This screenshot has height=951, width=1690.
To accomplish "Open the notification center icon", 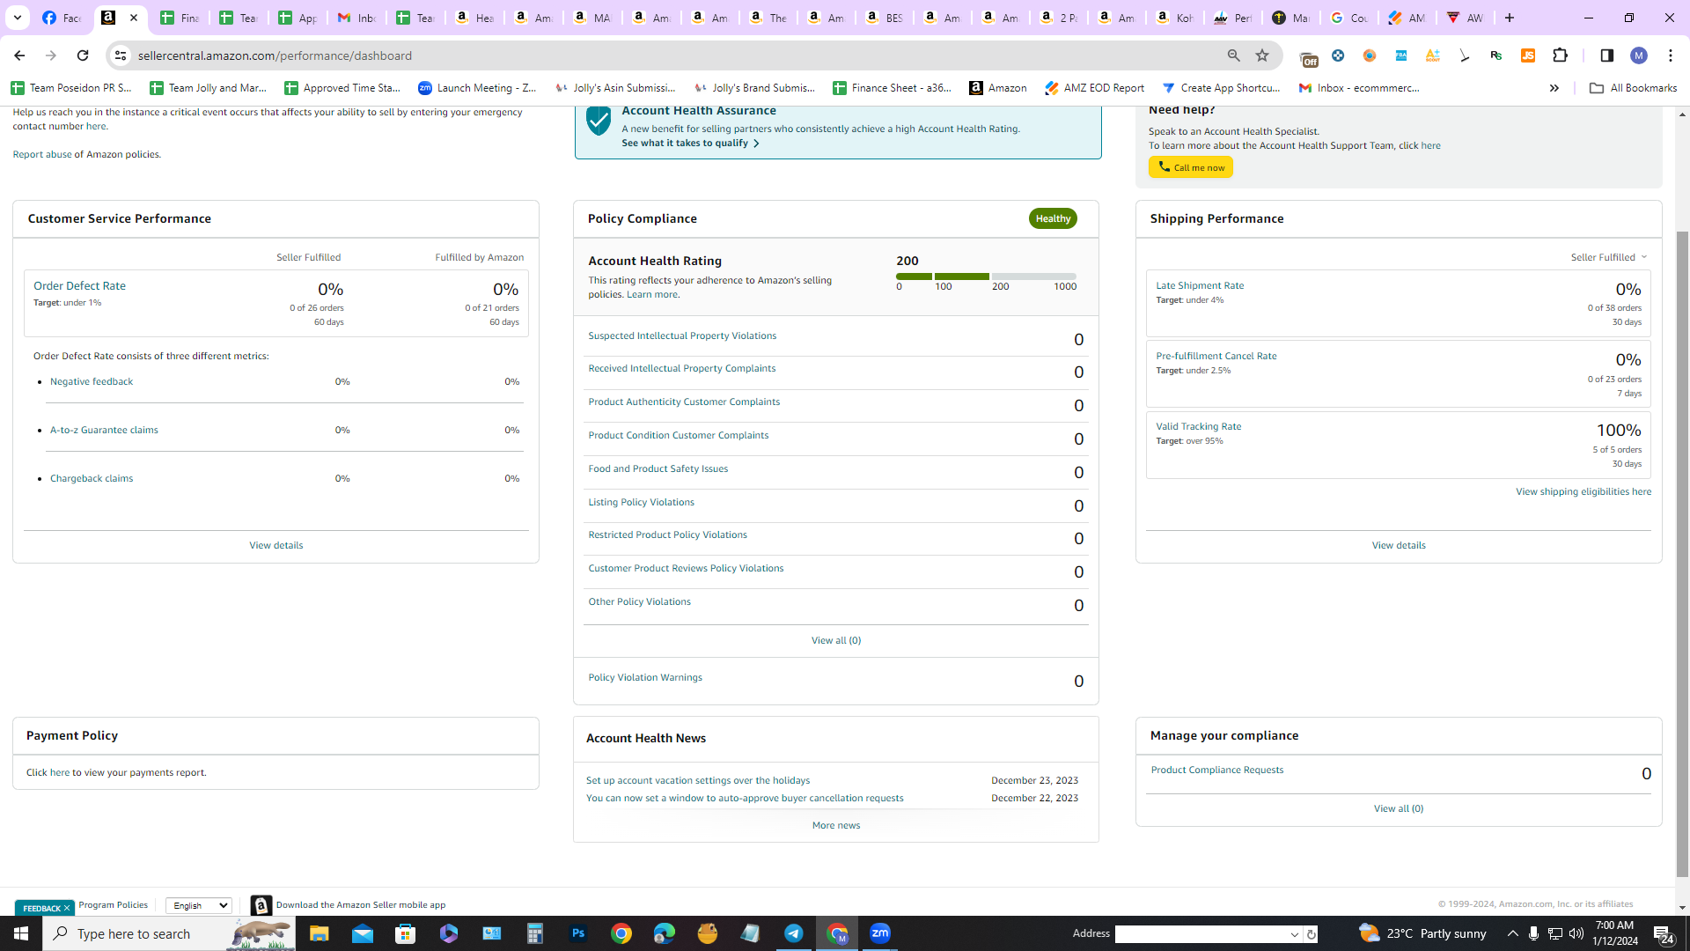I will [x=1663, y=933].
